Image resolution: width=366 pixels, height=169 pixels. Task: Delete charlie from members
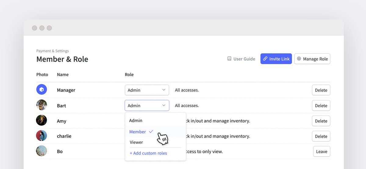coord(321,136)
